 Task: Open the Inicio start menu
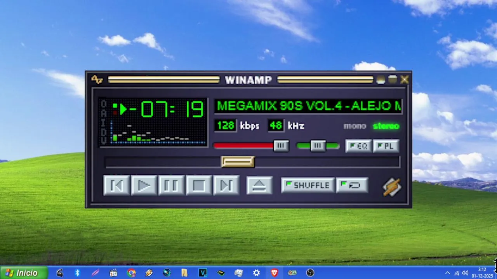click(x=24, y=273)
